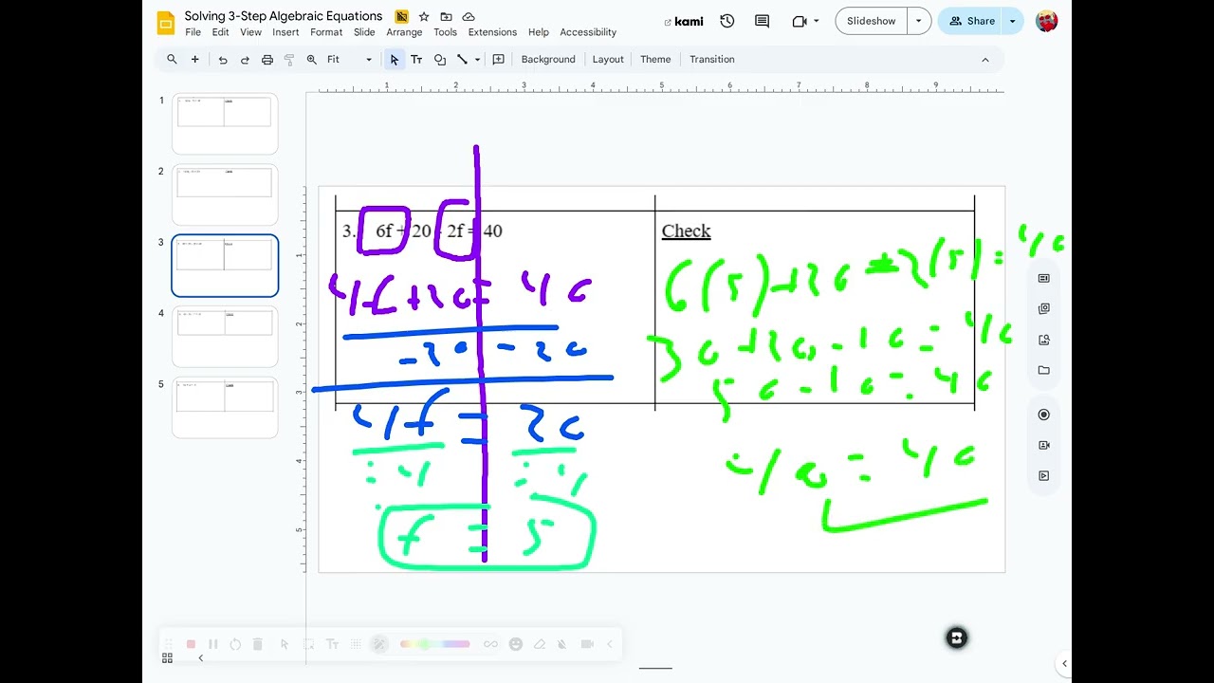Click the move-to-folder icon by title

pyautogui.click(x=446, y=17)
